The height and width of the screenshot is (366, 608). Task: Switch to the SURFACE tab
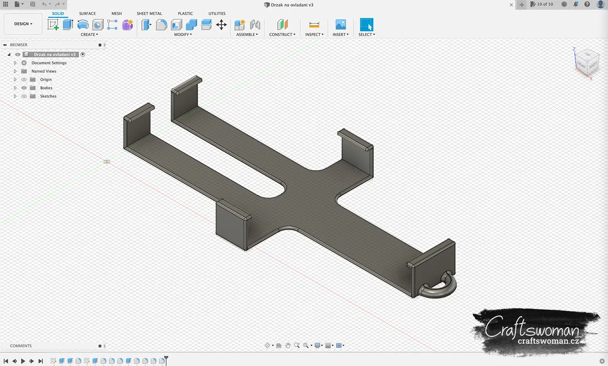coord(88,13)
